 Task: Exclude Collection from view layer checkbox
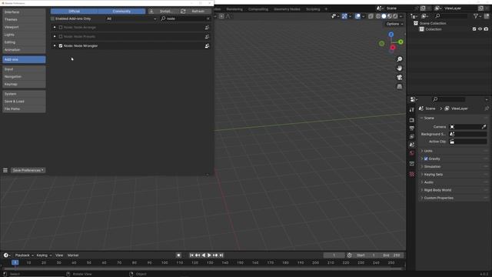click(x=474, y=29)
